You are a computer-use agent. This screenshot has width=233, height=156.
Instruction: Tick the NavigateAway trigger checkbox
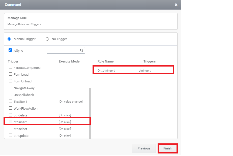[x=10, y=88]
